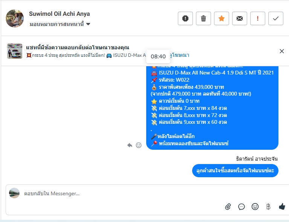The height and width of the screenshot is (222, 289).
Task: Click the 'ลูกค้าสนใจซื้อสดหรือจัดไฟแนนซ์คะ' message bubble
Action: pyautogui.click(x=235, y=171)
